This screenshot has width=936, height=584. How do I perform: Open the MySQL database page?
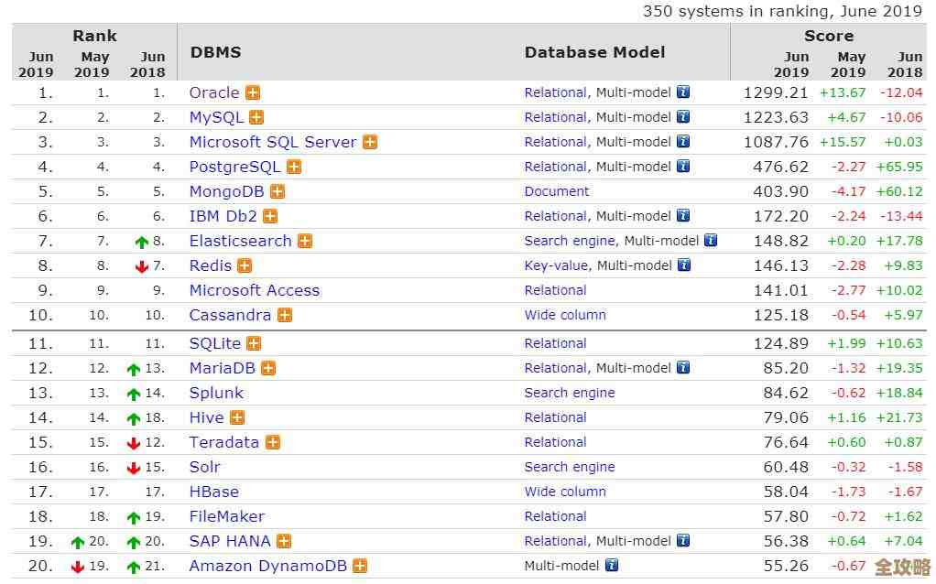click(x=214, y=117)
